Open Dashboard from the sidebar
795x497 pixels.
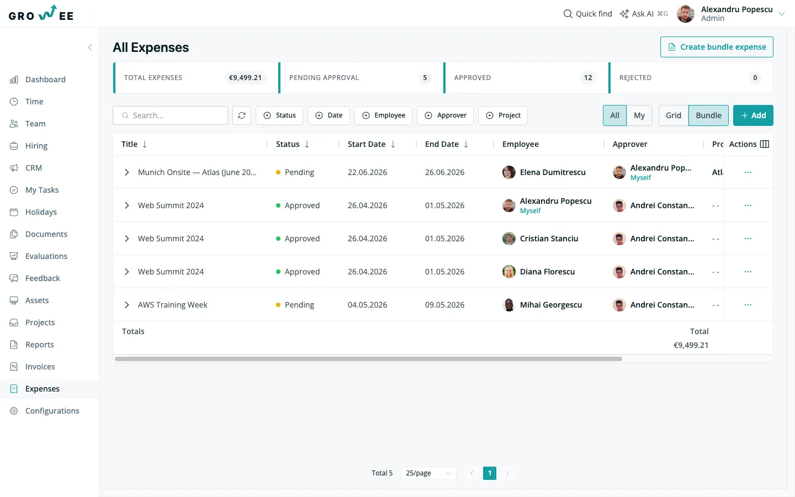[45, 80]
